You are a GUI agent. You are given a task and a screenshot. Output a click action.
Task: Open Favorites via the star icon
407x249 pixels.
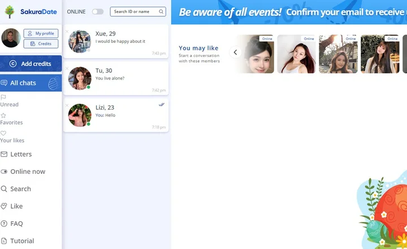coord(3,115)
